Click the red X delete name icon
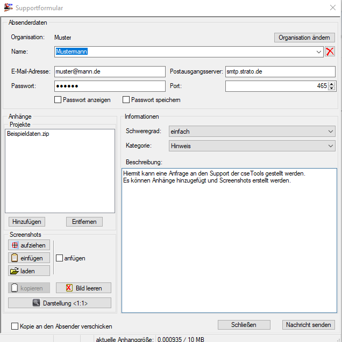The image size is (342, 342). pyautogui.click(x=330, y=52)
